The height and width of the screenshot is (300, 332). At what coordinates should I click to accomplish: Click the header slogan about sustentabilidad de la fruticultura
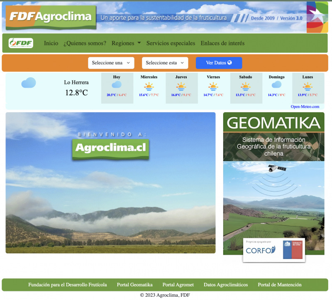(164, 18)
